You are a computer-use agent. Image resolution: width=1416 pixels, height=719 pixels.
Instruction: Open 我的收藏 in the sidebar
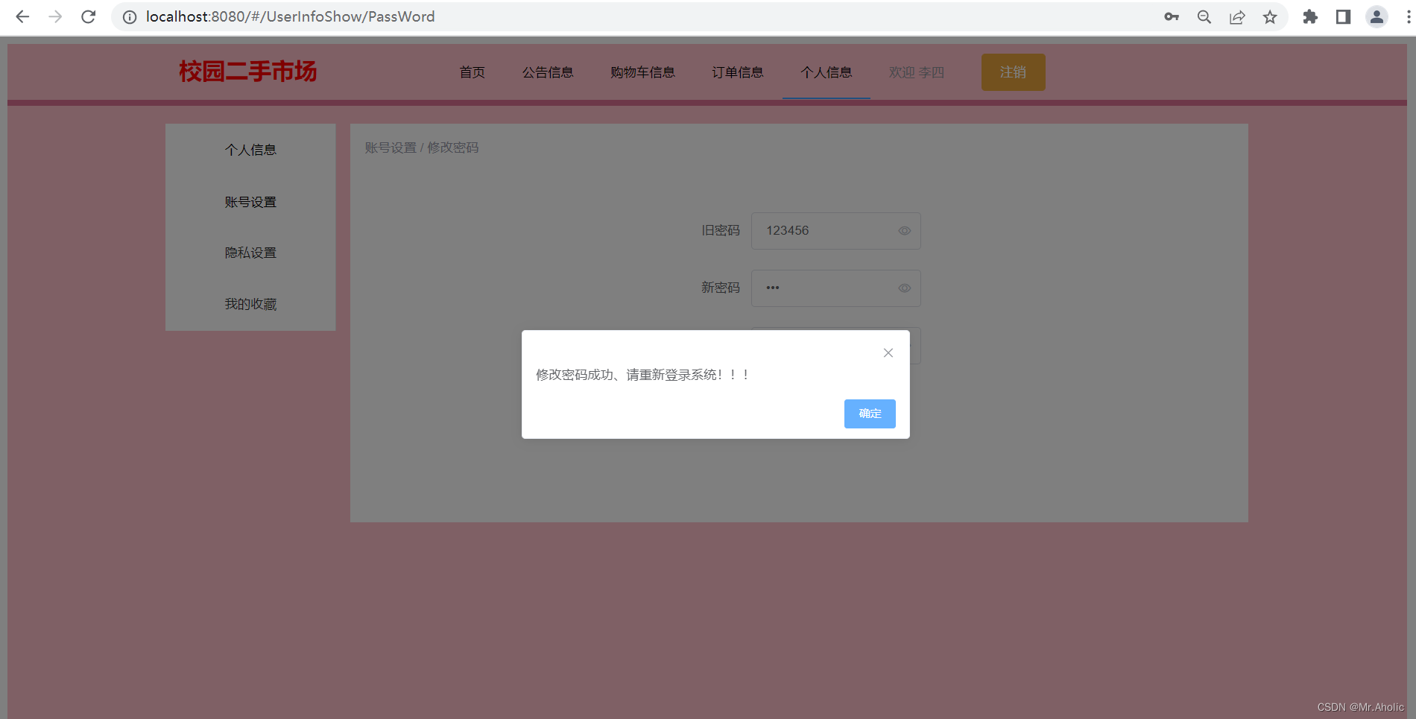click(x=250, y=304)
